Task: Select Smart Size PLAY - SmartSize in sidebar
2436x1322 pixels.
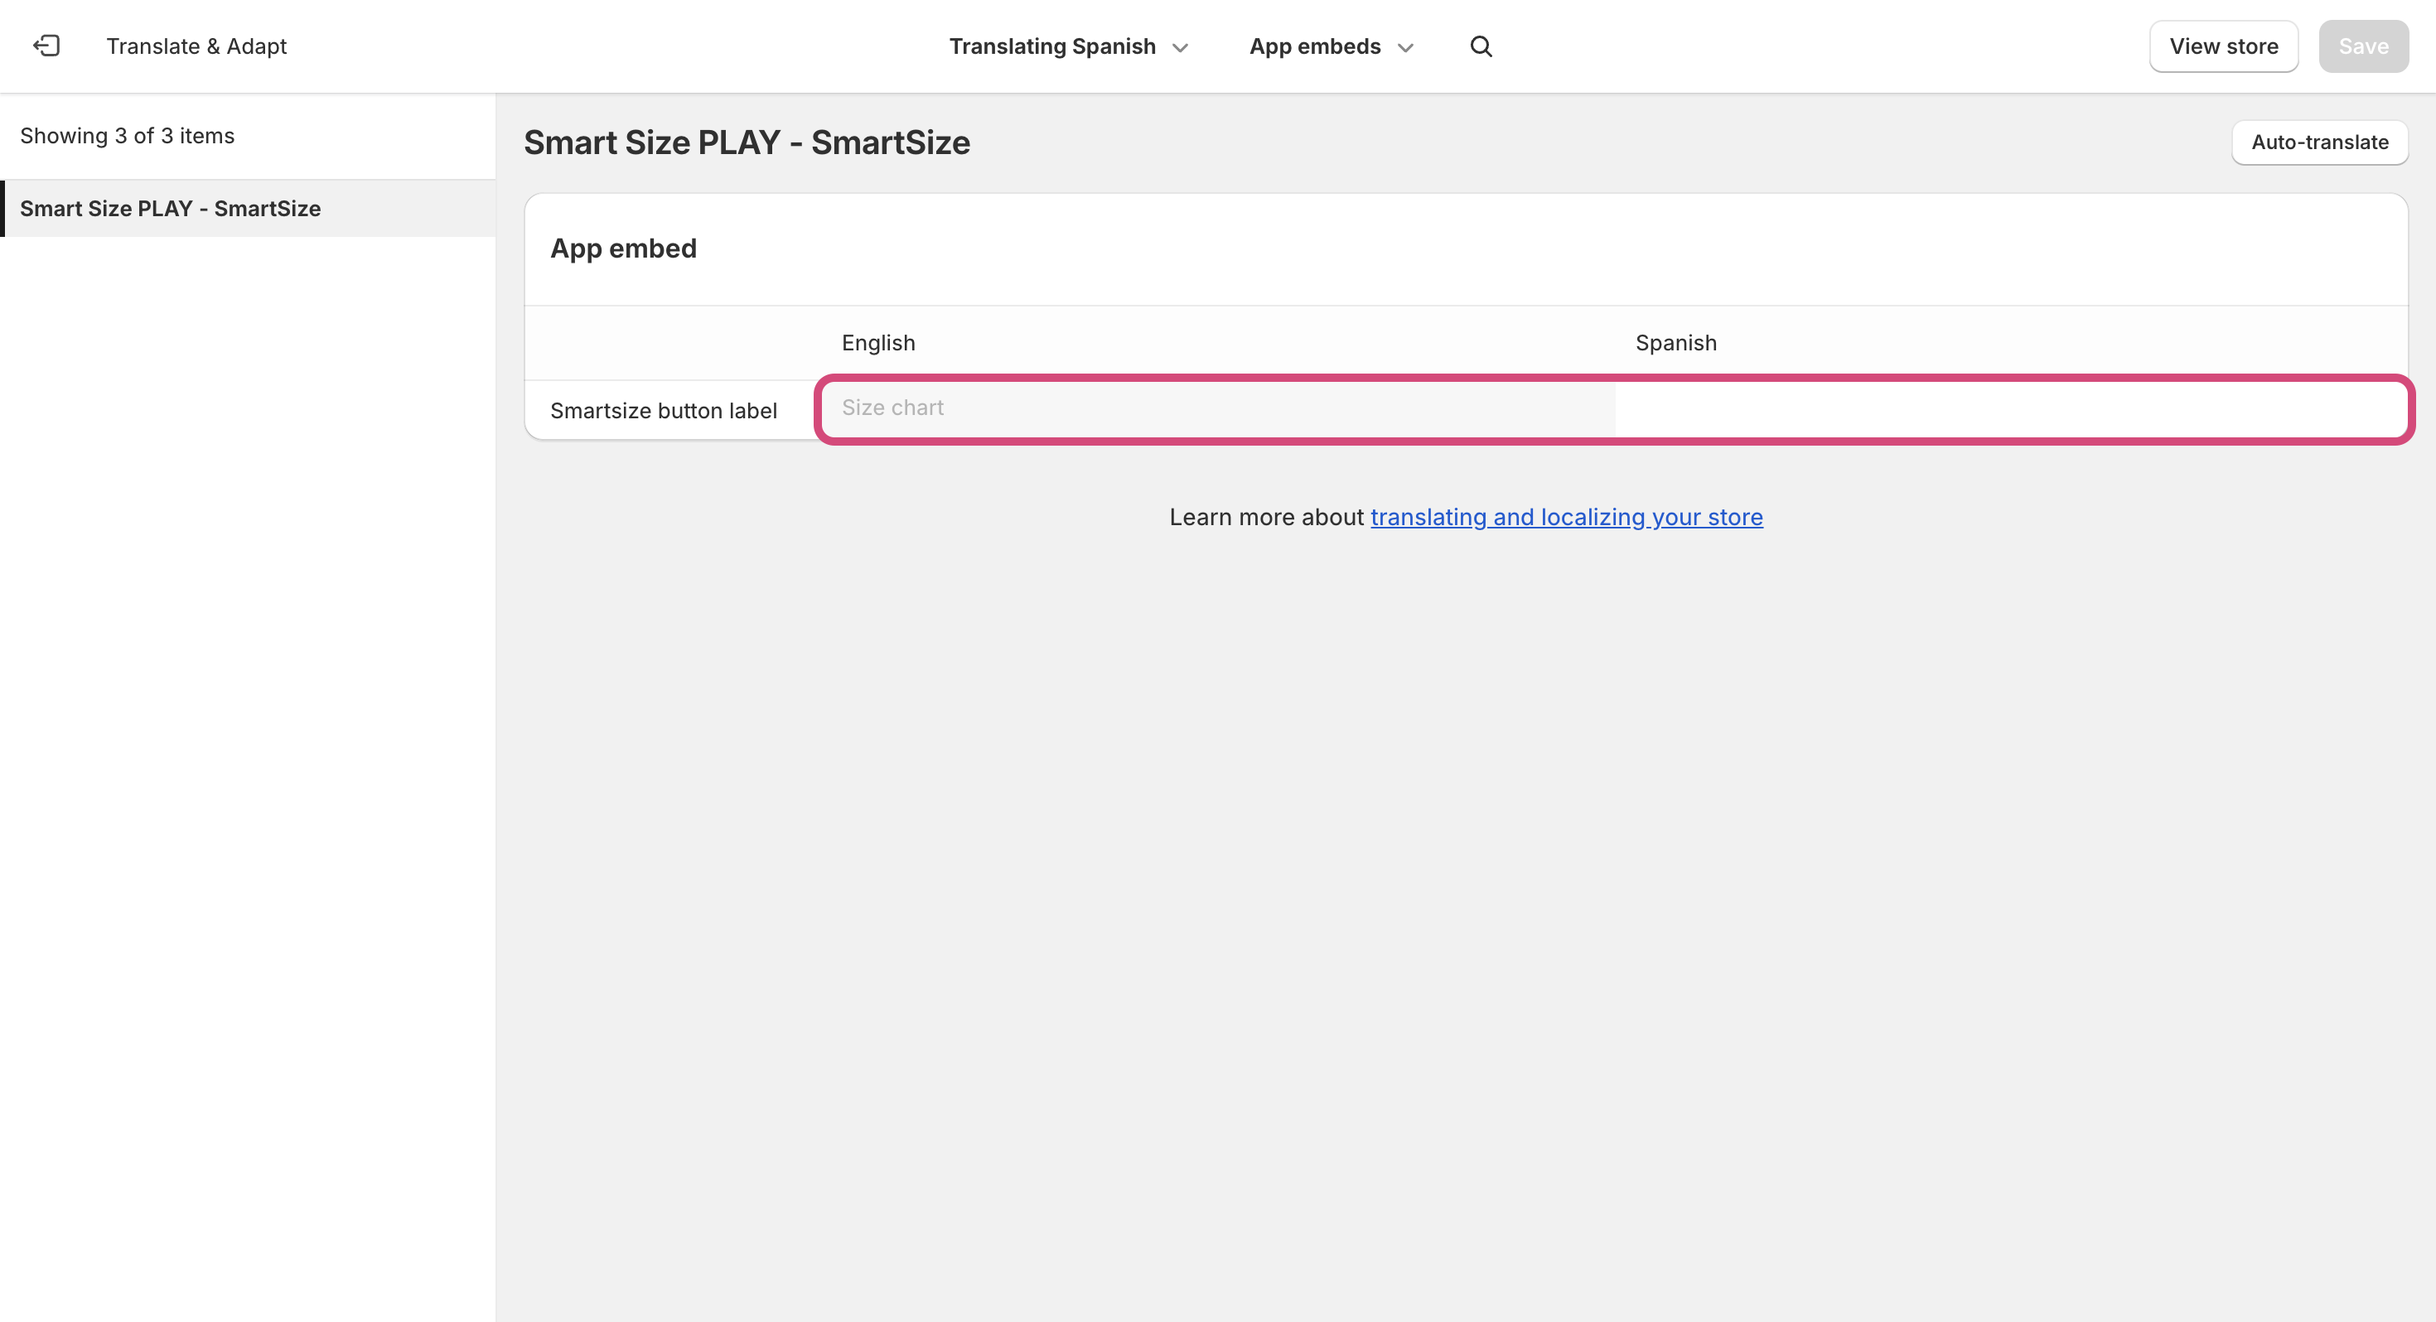Action: coord(248,208)
